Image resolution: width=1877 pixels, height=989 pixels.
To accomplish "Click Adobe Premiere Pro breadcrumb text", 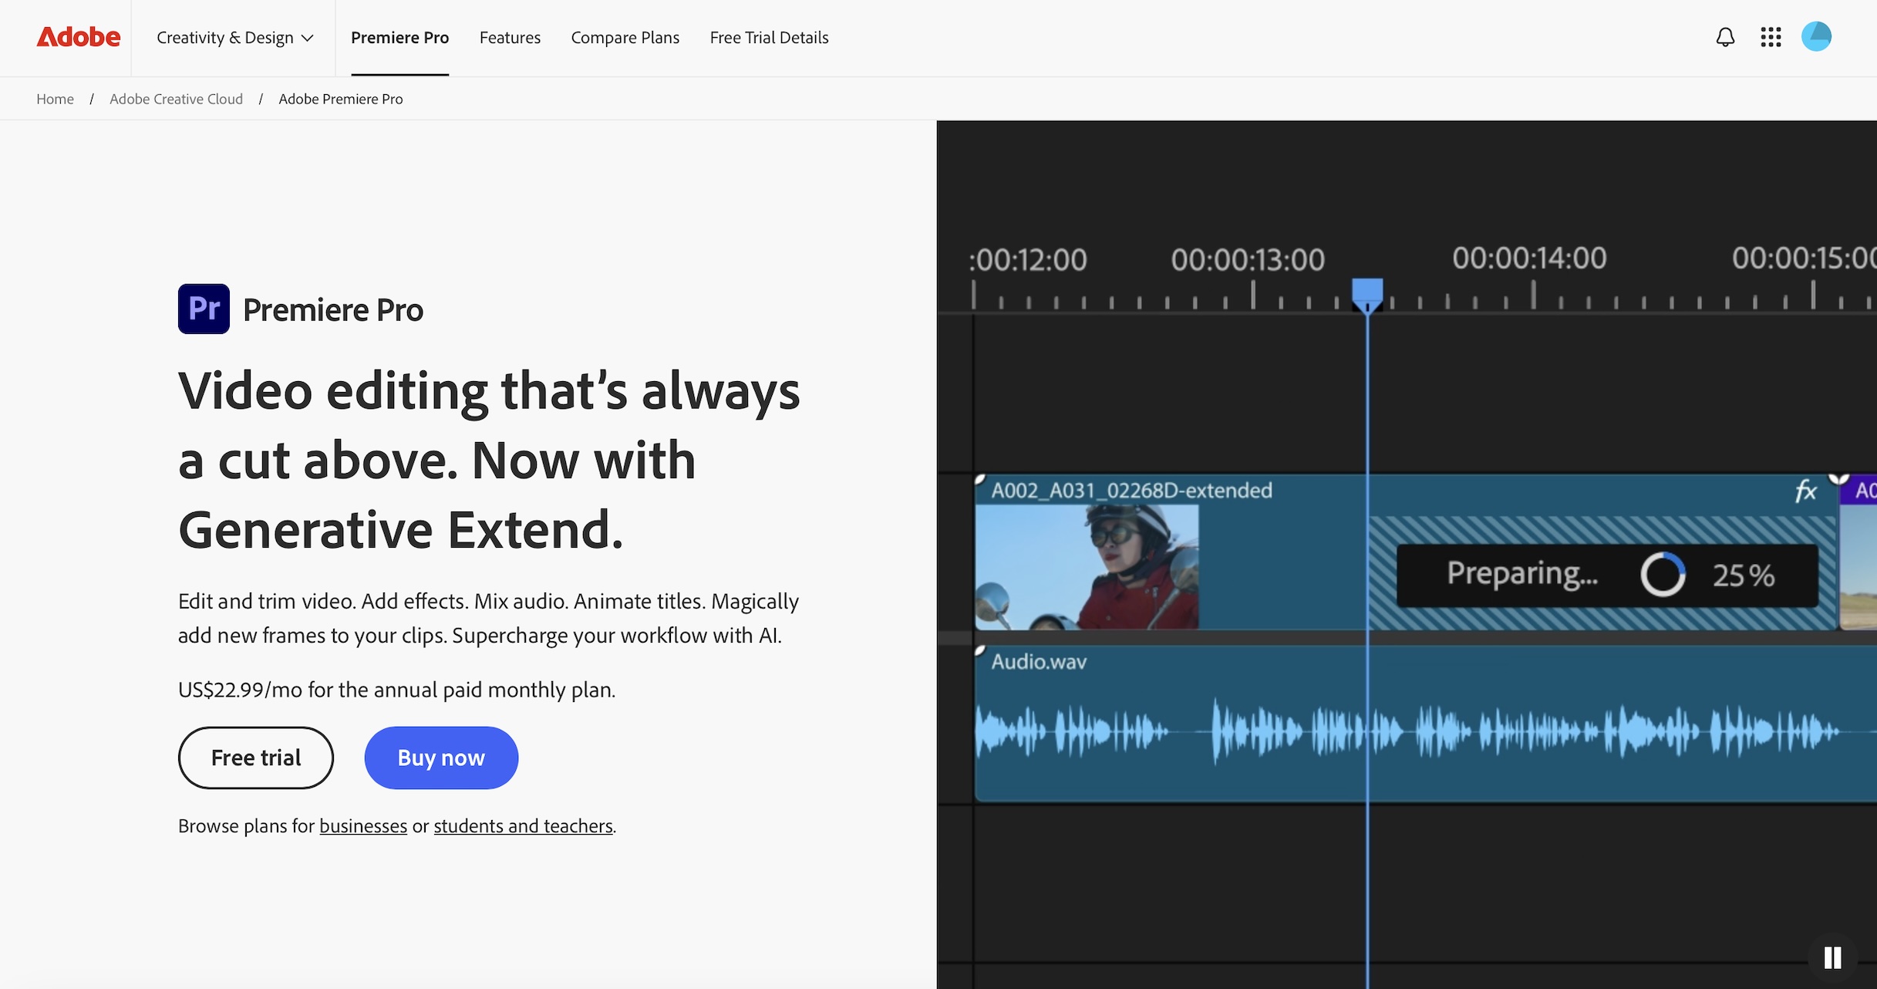I will (x=341, y=99).
